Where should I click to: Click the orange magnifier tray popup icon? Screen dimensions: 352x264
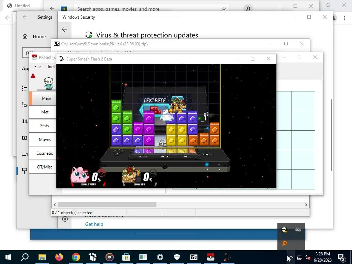point(284,243)
